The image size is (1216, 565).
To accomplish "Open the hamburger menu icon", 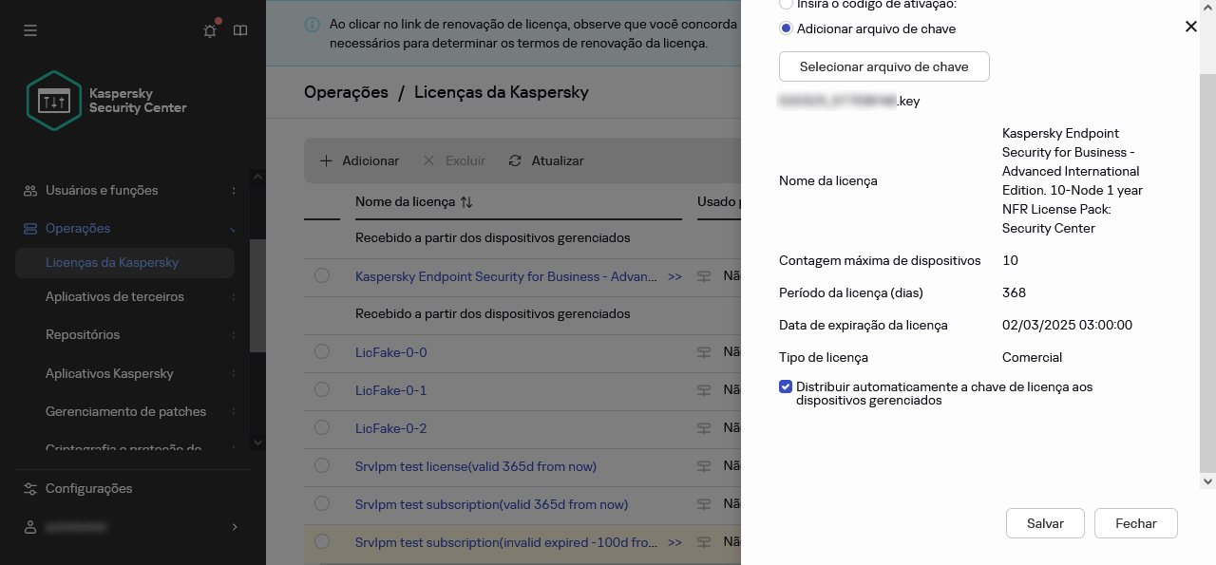I will click(x=30, y=30).
